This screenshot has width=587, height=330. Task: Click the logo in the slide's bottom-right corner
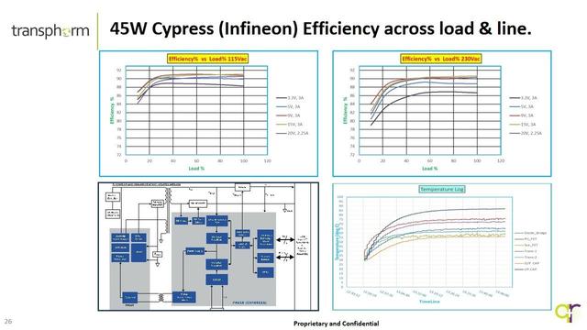click(x=568, y=313)
